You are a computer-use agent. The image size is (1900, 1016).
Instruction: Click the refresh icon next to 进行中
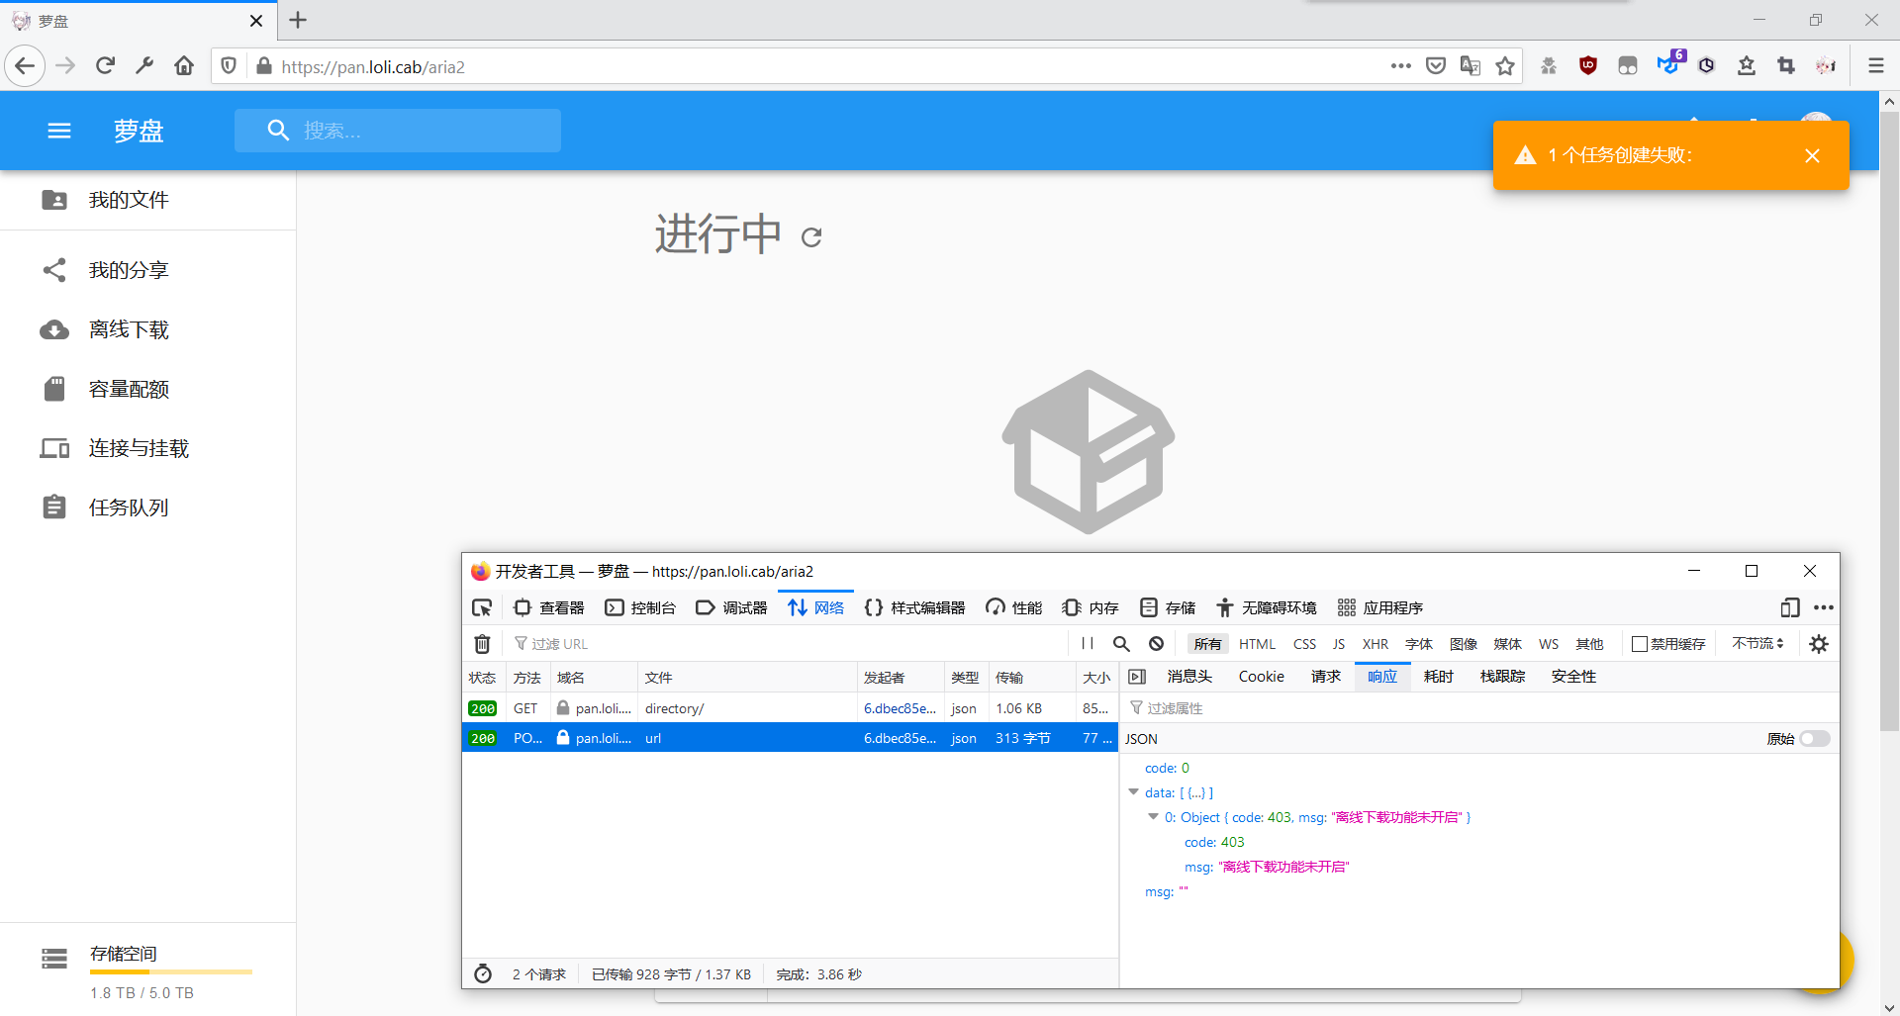click(811, 237)
